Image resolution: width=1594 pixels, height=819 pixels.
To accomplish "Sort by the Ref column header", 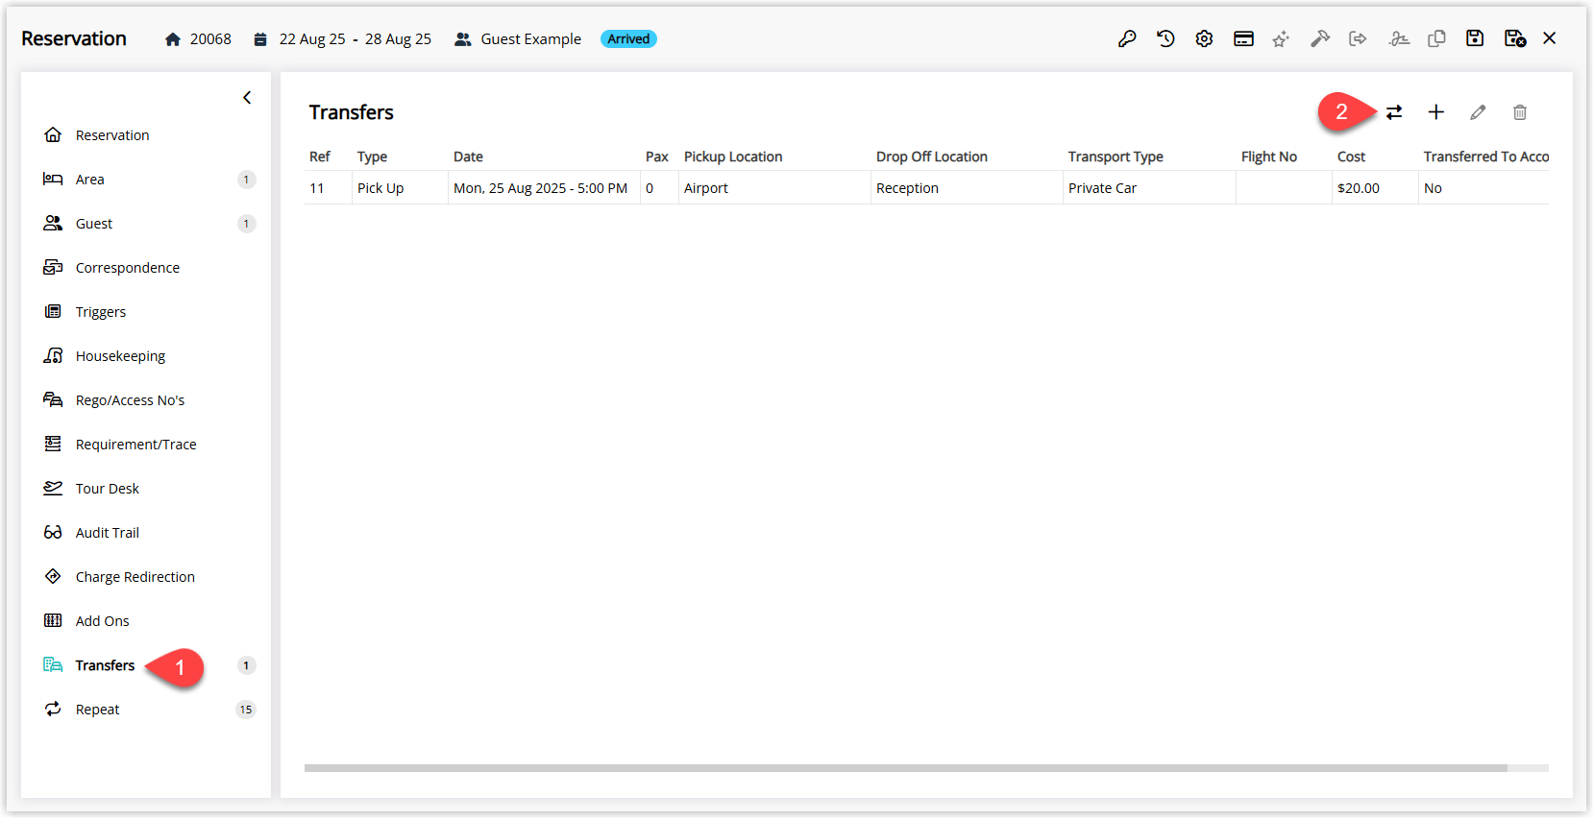I will pos(320,157).
